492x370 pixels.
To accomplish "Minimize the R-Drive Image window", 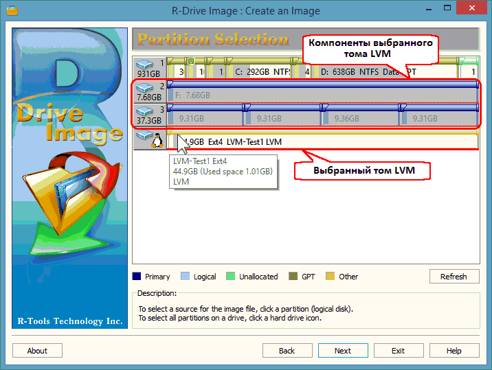I will [x=429, y=8].
